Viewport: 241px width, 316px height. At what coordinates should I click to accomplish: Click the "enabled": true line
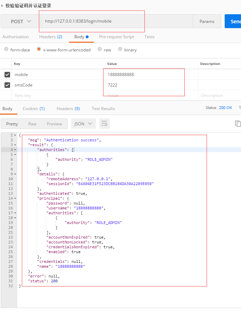pyautogui.click(x=64, y=252)
